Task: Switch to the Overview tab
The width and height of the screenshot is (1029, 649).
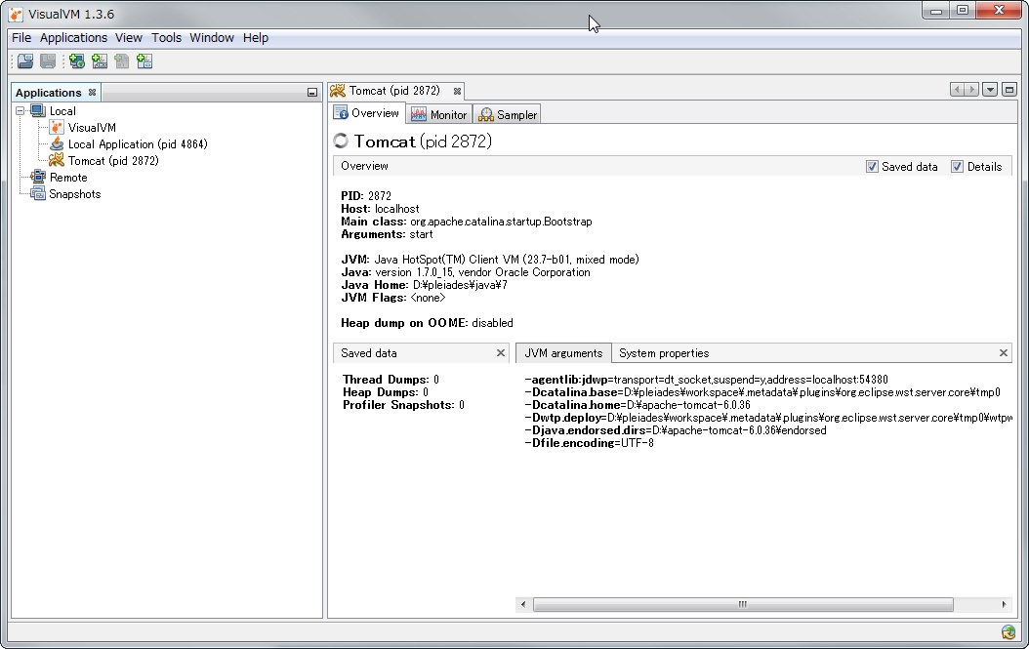Action: tap(367, 113)
